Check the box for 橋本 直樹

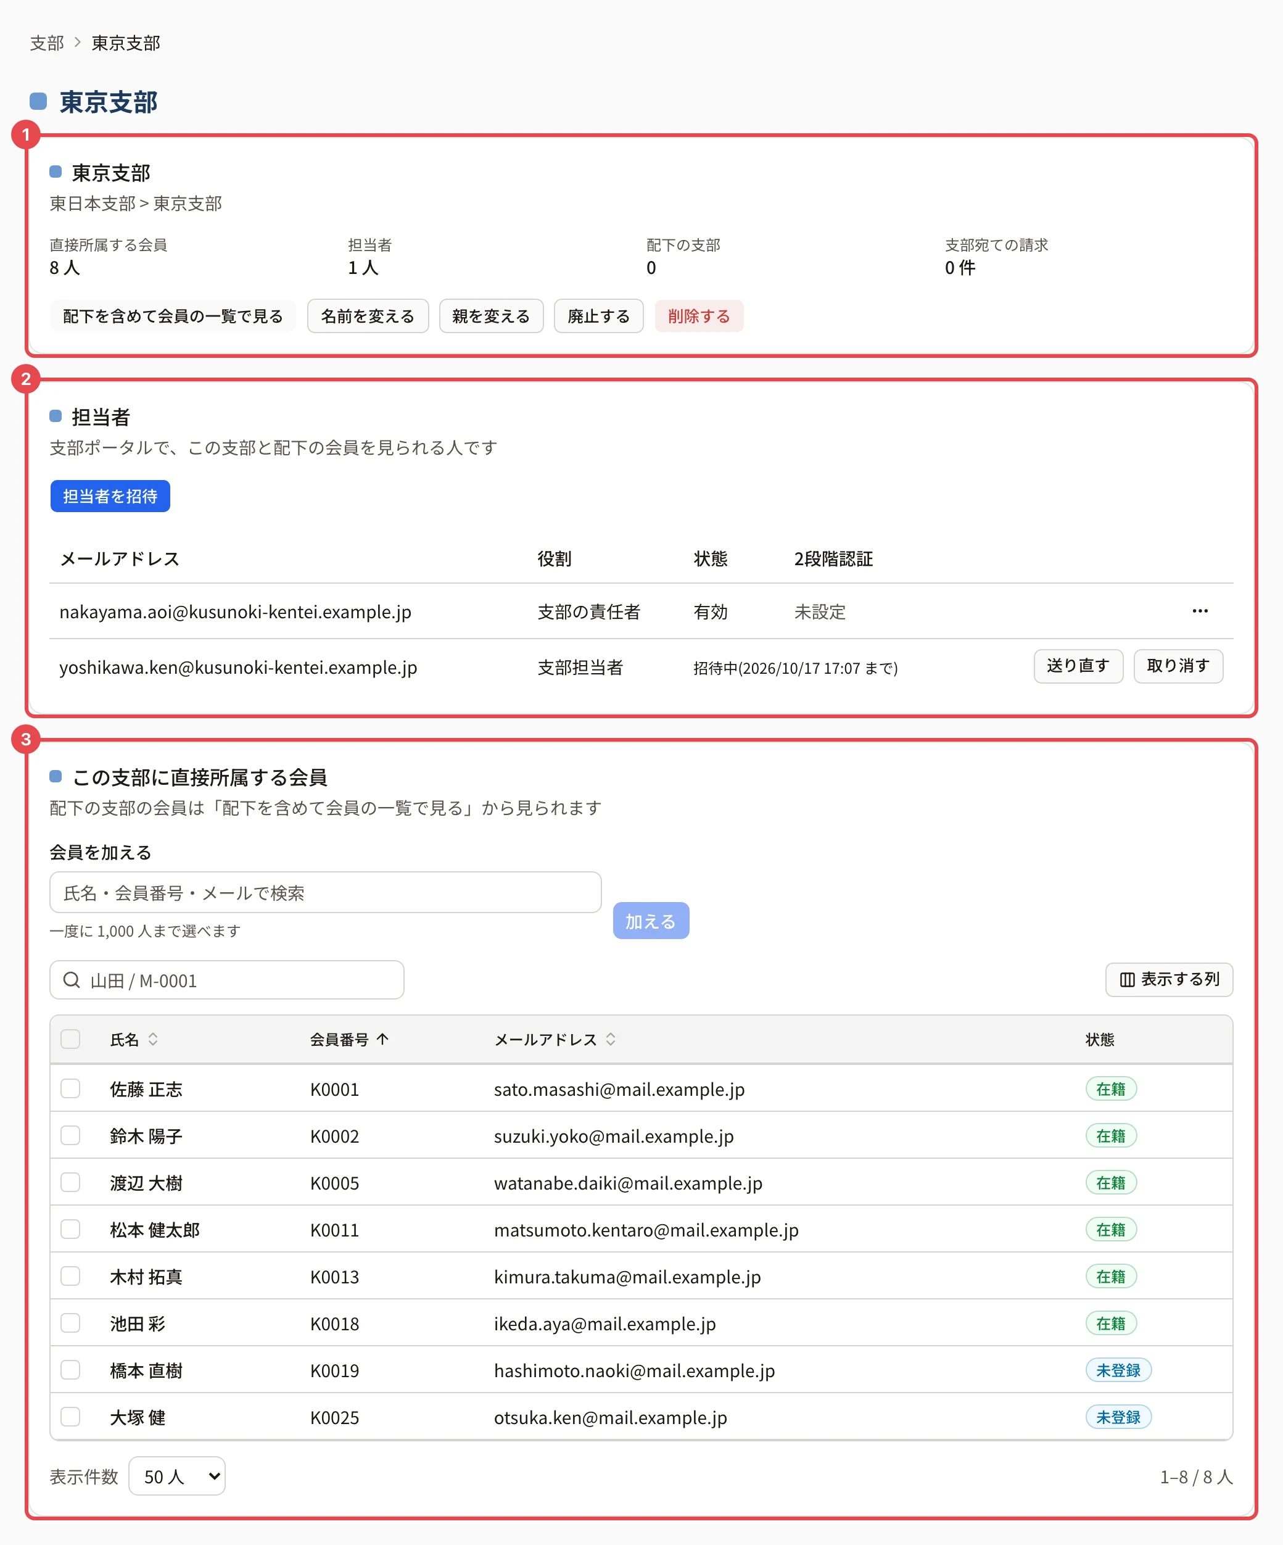[x=70, y=1370]
